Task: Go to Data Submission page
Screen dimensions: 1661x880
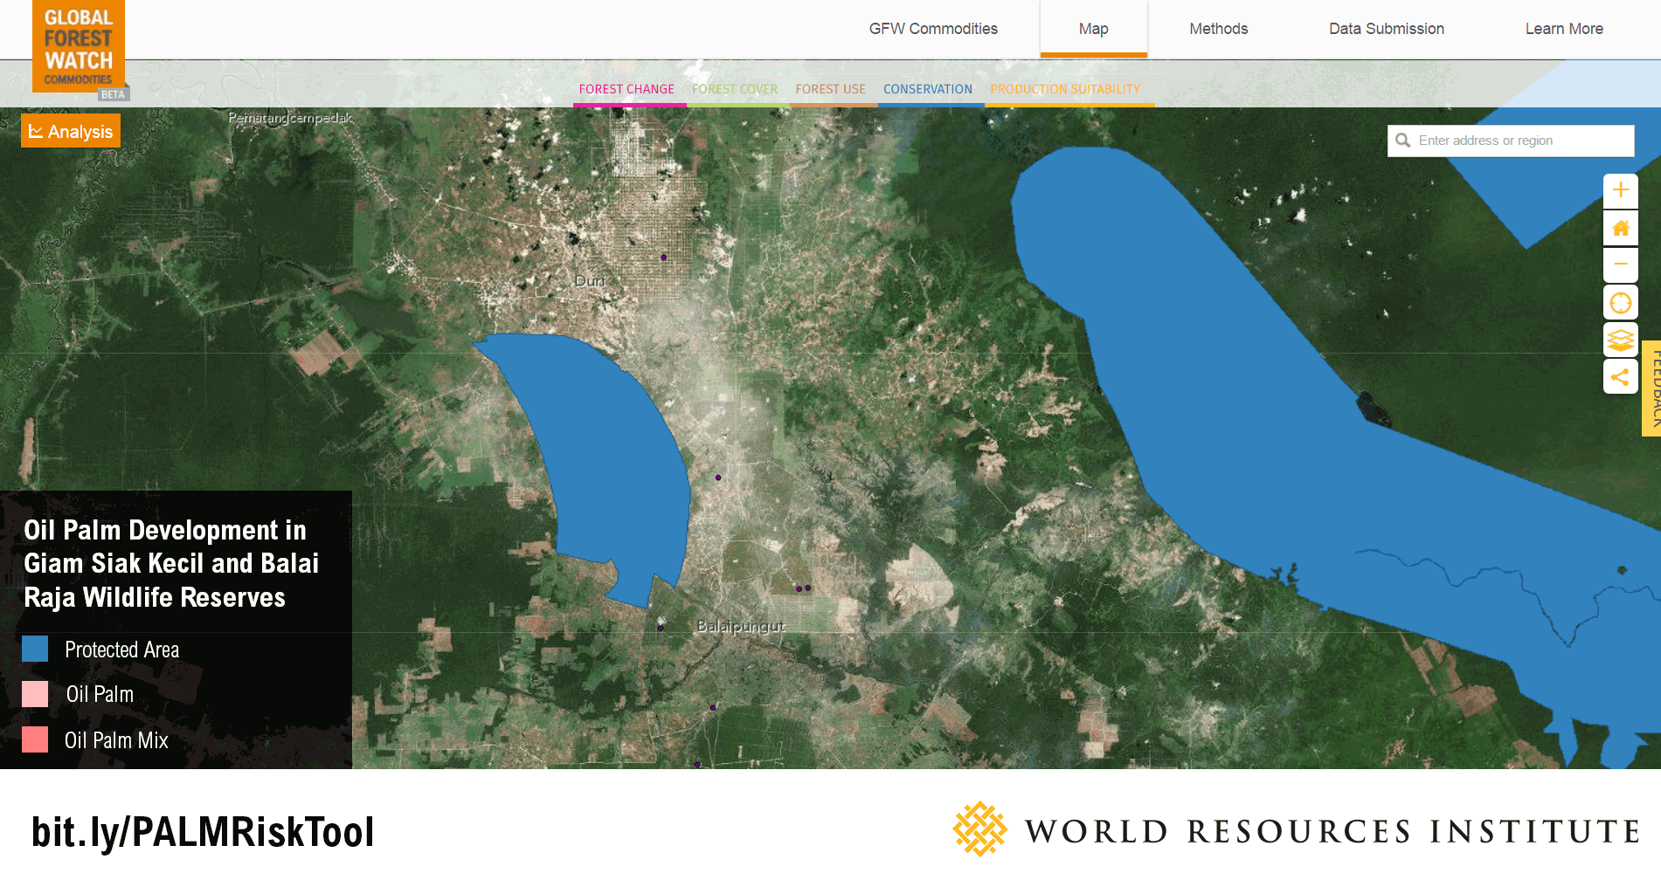Action: pos(1386,29)
